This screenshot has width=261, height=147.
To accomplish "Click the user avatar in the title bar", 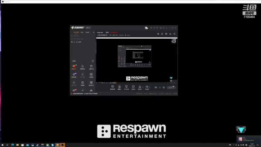I will tap(146, 28).
